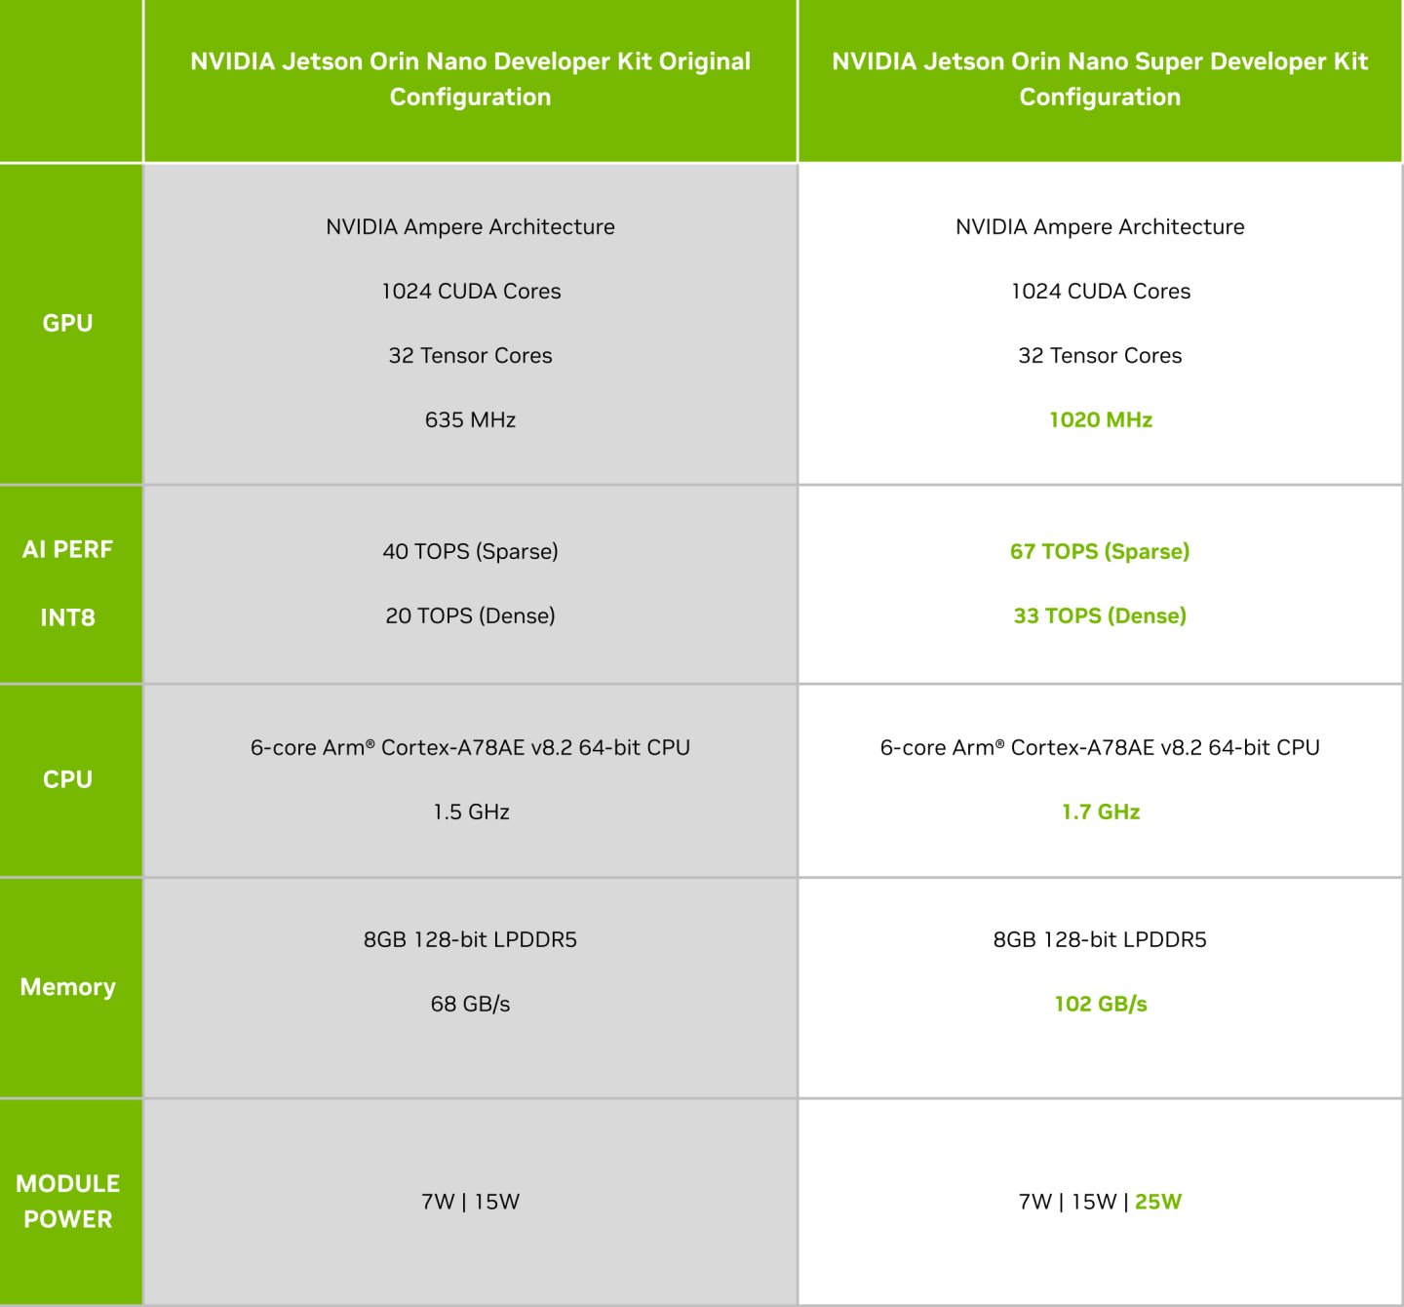Click 1024 CUDA Cores in original column

[471, 291]
